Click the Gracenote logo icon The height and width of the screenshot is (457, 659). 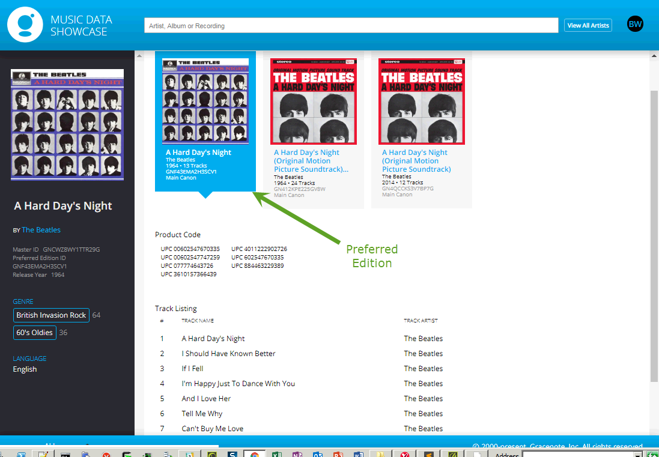tap(25, 25)
